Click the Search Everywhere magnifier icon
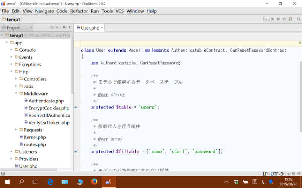This screenshot has height=188, width=302. pyautogui.click(x=298, y=19)
